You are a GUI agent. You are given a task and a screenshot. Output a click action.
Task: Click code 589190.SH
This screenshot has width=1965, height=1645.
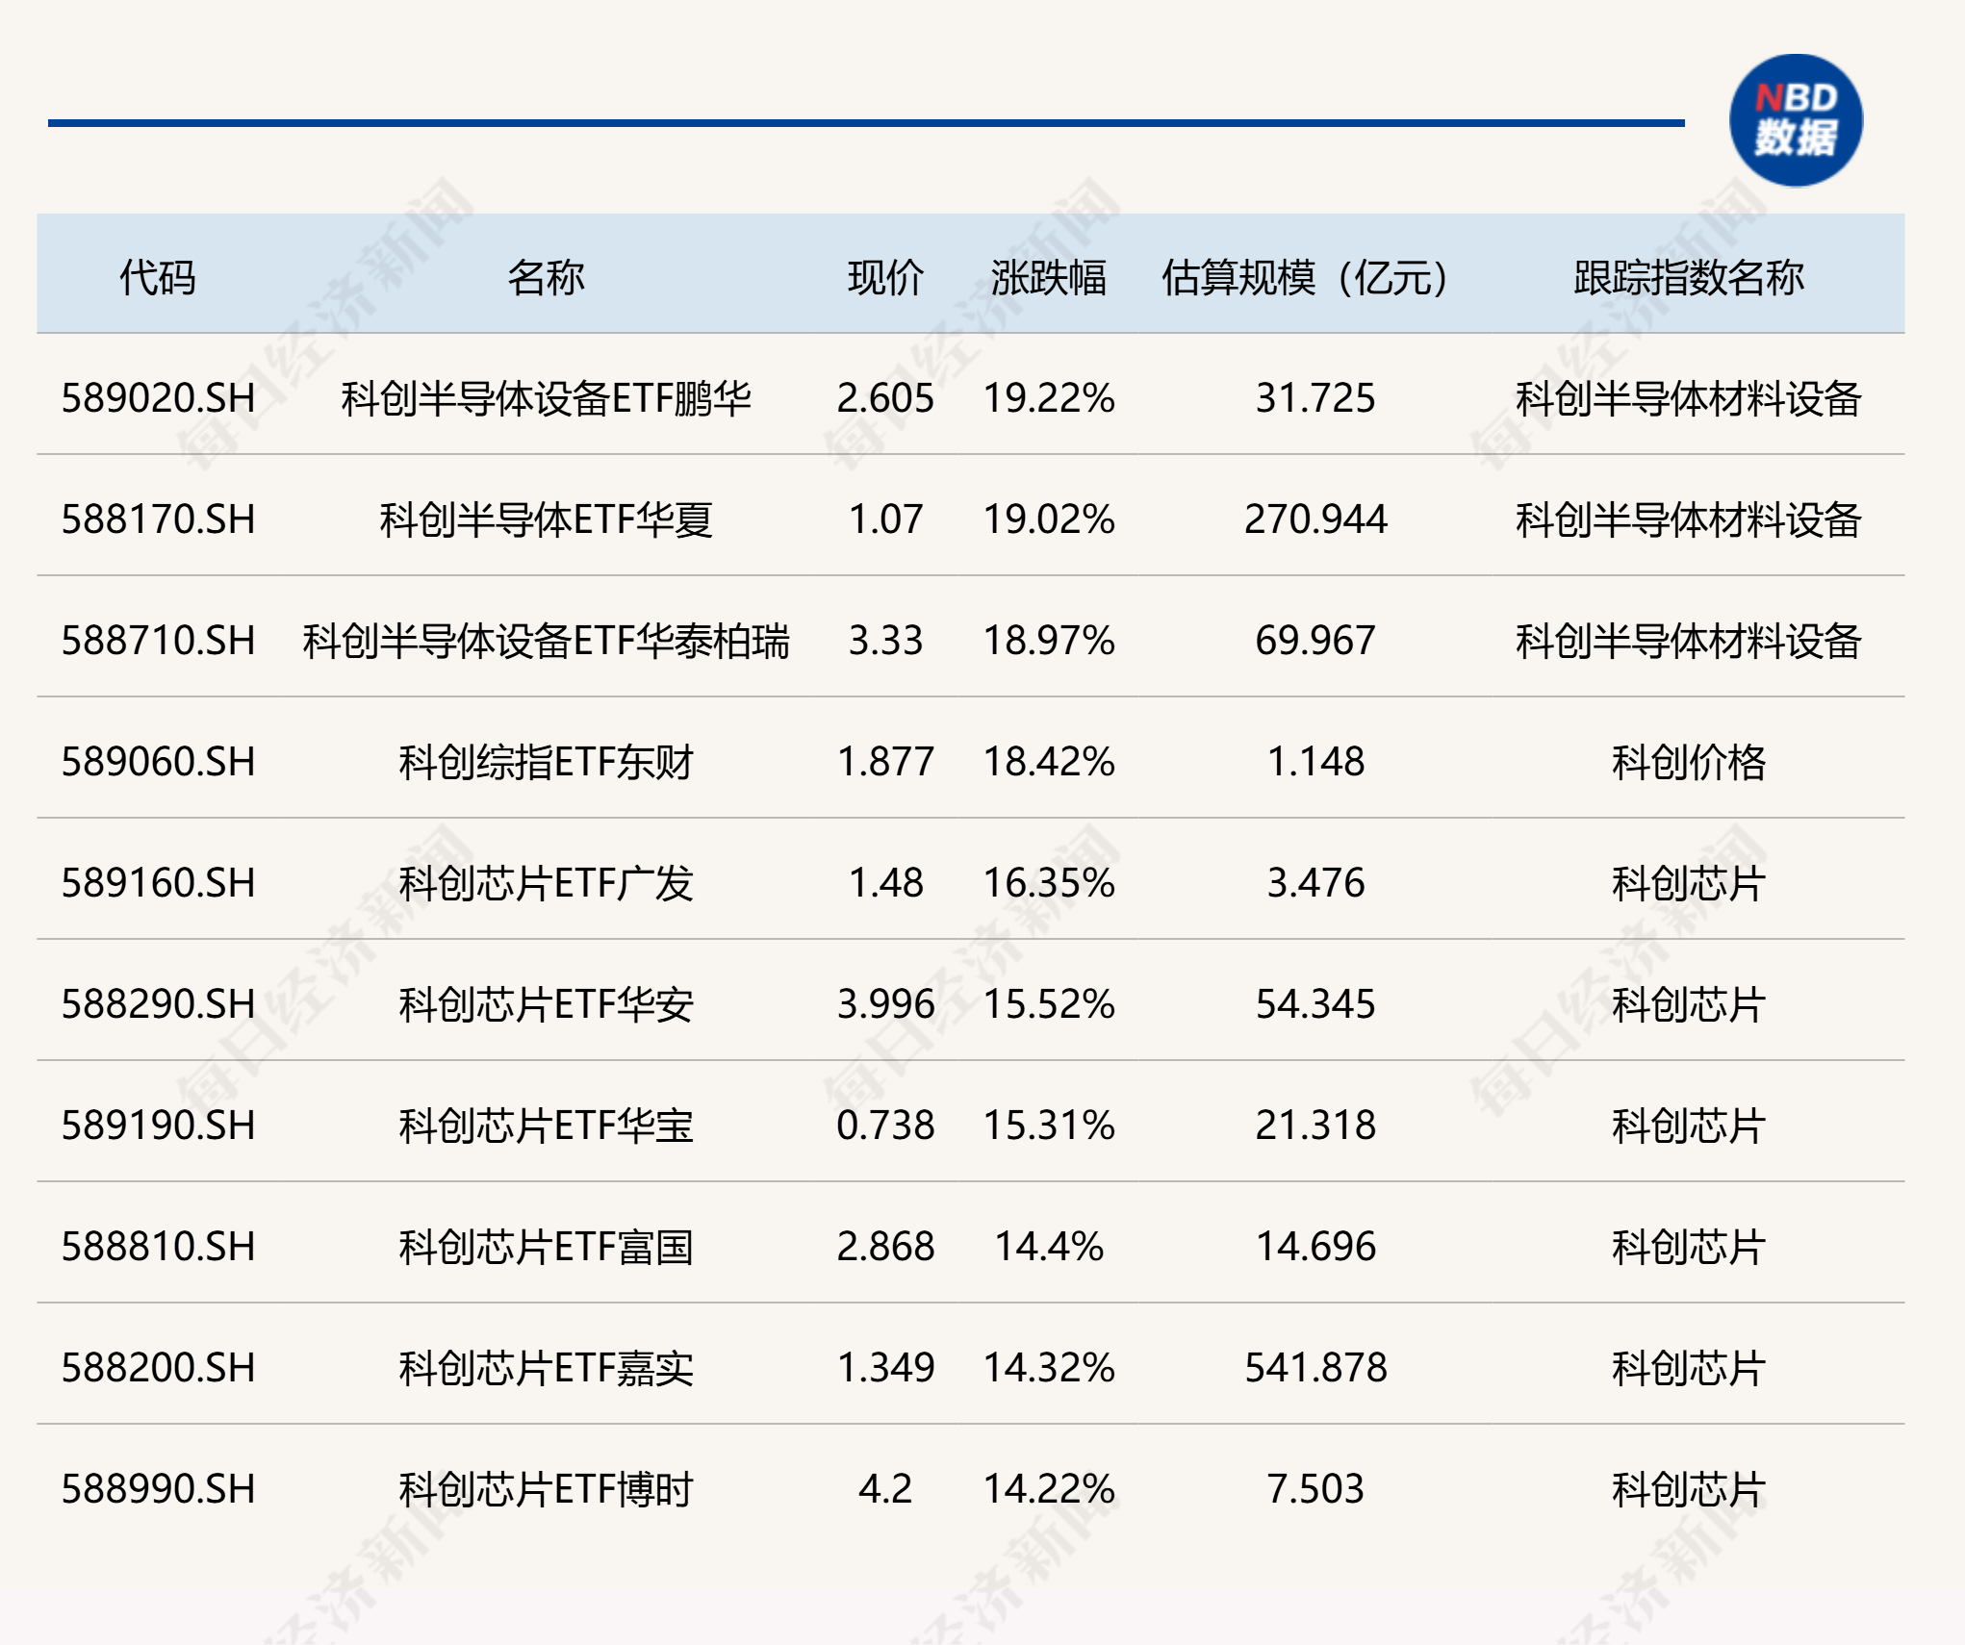tap(159, 1126)
